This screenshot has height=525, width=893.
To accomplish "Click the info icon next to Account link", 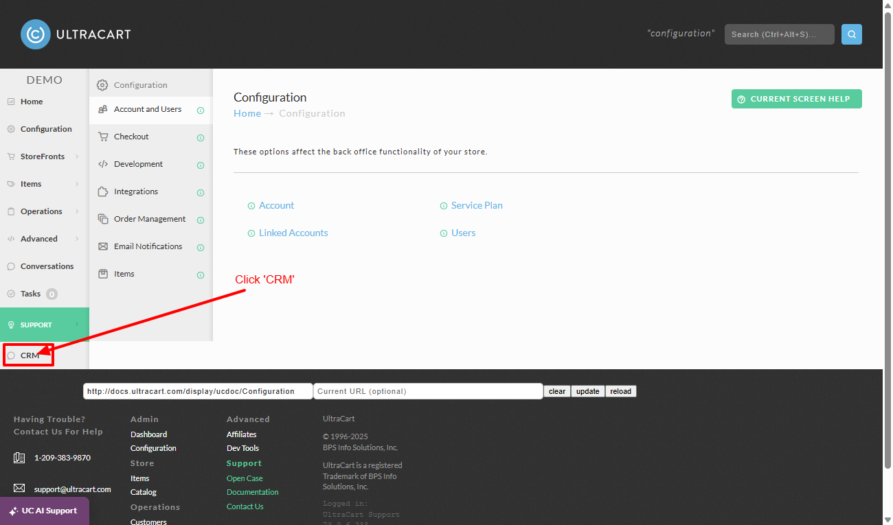I will pyautogui.click(x=251, y=206).
